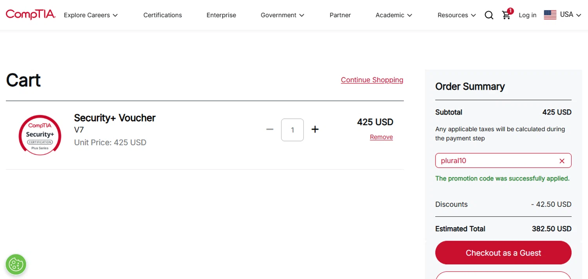Screen dimensions: 588x279
Task: Remove the Security+ Voucher from cart
Action: 381,137
